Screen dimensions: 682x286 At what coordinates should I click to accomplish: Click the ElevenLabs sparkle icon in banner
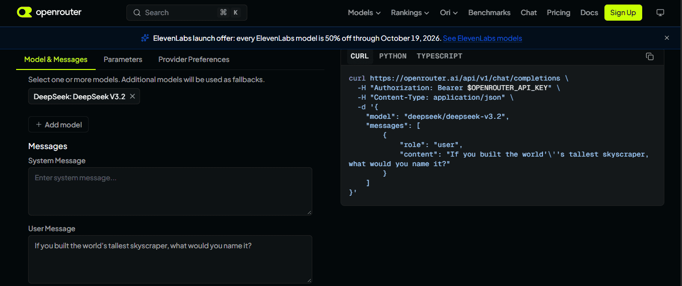pos(145,38)
